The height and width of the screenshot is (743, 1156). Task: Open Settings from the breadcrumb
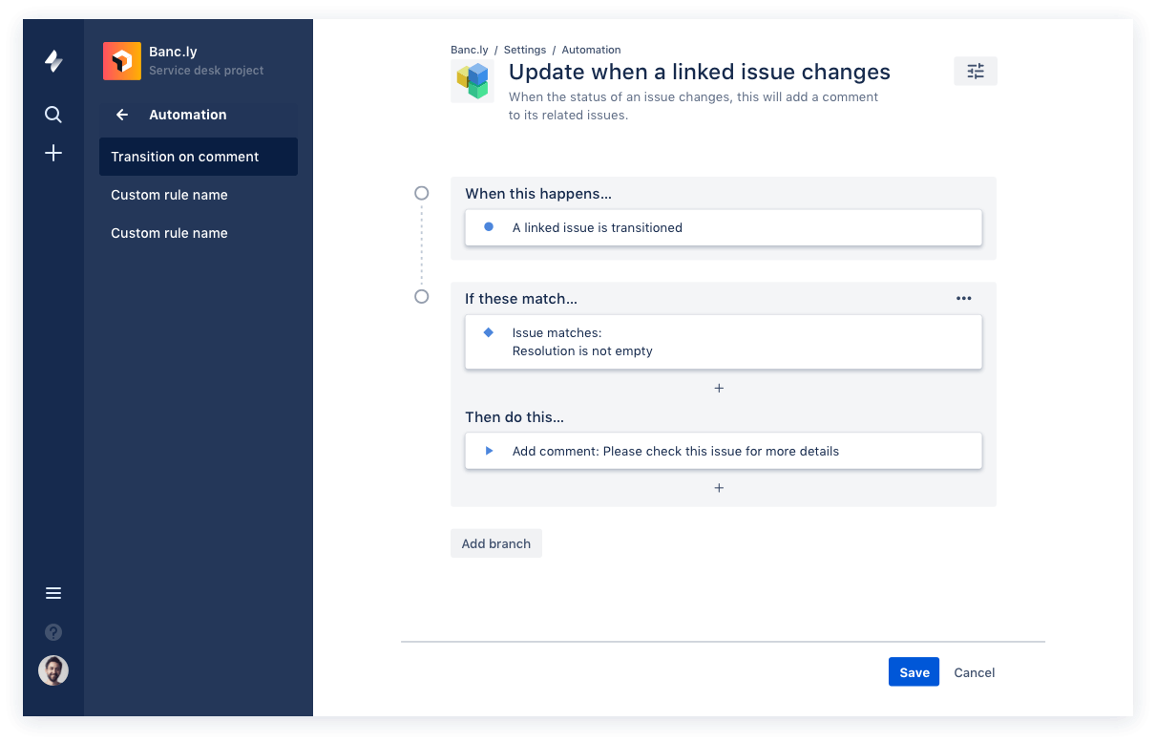pyautogui.click(x=524, y=50)
